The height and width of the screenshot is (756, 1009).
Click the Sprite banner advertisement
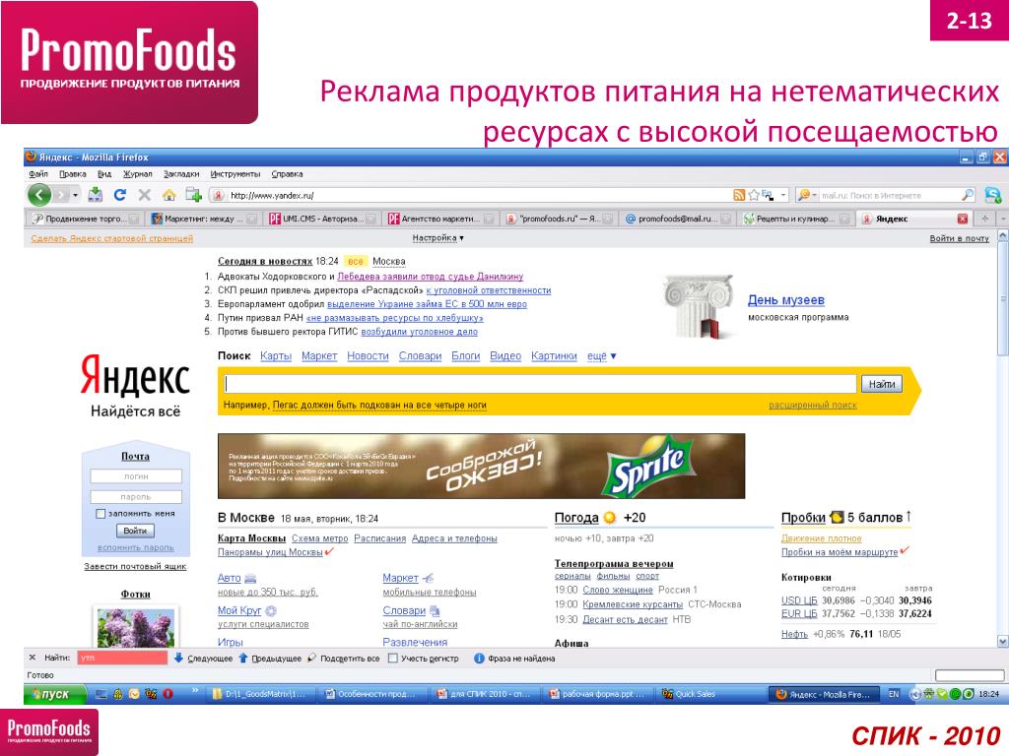tap(481, 466)
